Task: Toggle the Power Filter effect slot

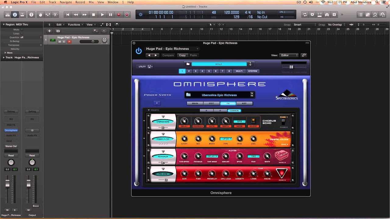Action: [163, 139]
